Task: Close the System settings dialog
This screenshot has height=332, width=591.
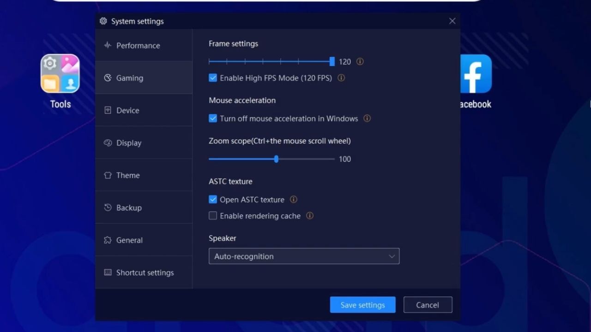Action: 452,21
